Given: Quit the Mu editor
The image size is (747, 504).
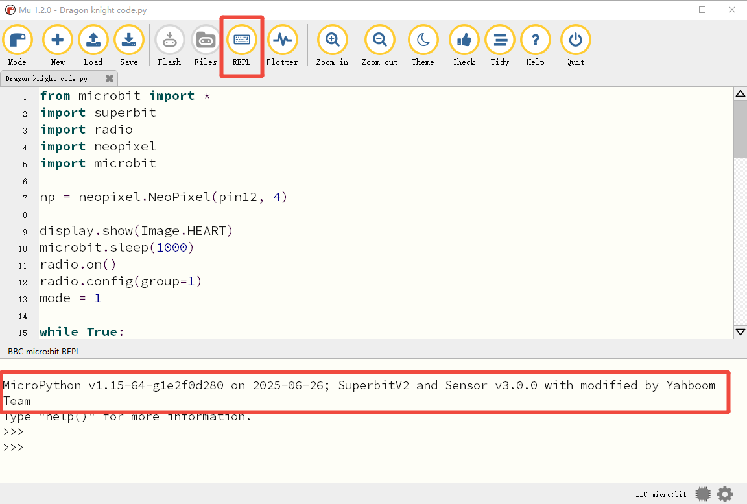Looking at the screenshot, I should 576,46.
